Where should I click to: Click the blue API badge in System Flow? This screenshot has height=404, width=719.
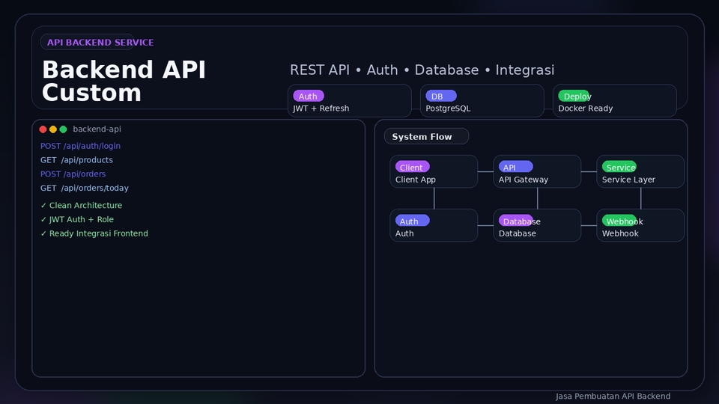[x=515, y=167]
